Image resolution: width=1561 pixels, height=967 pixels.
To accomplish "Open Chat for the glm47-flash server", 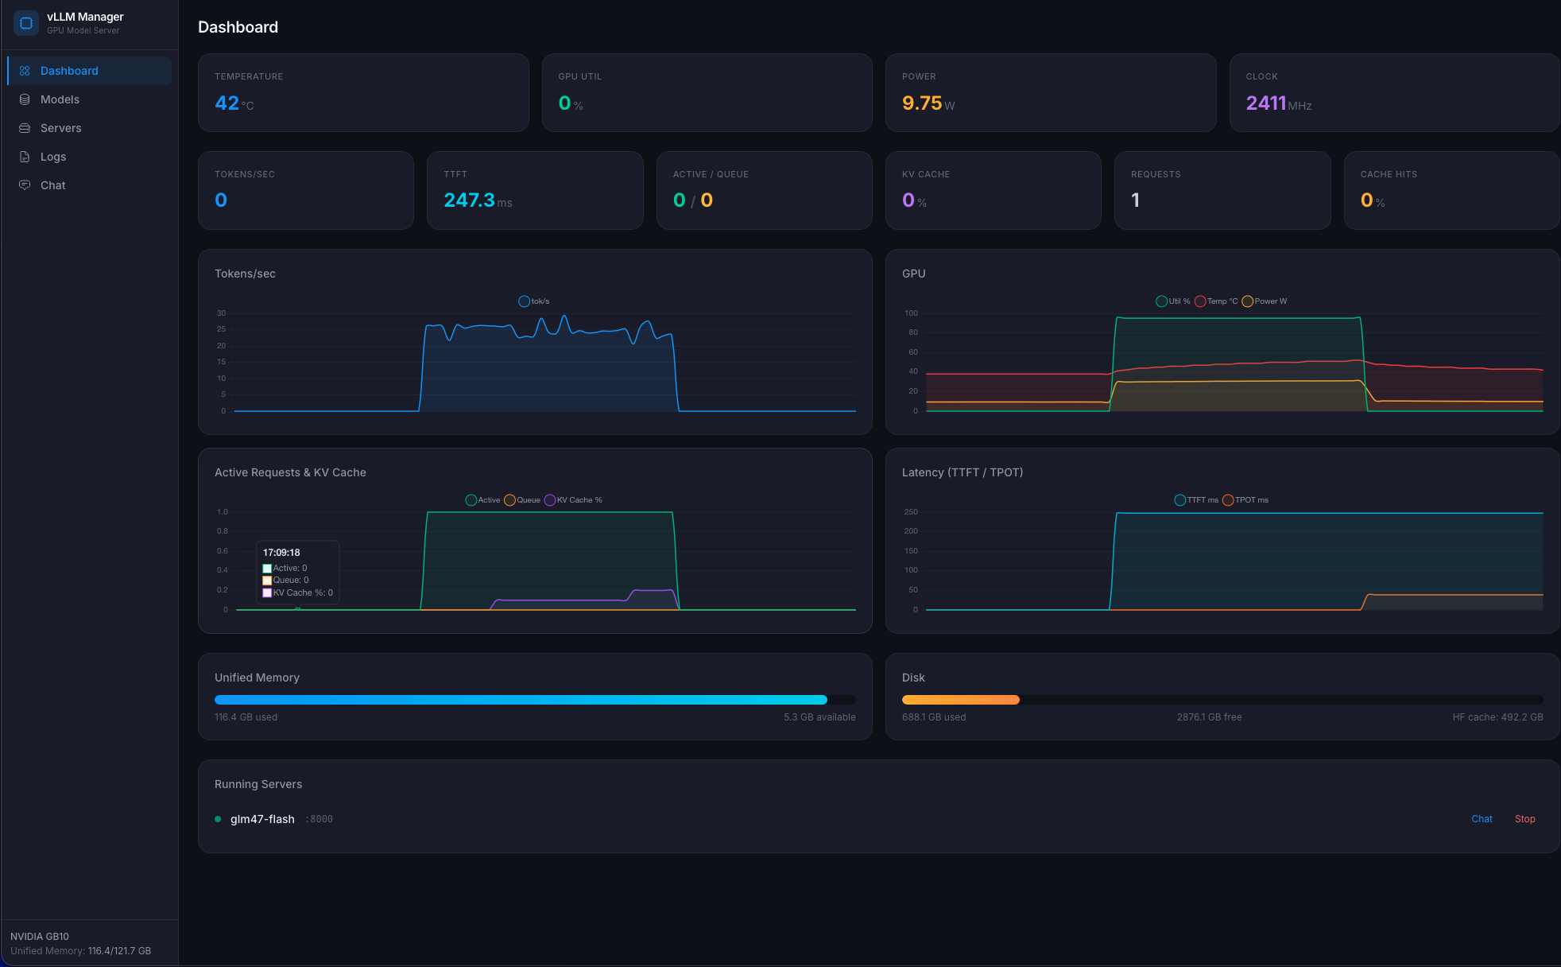I will tap(1481, 818).
